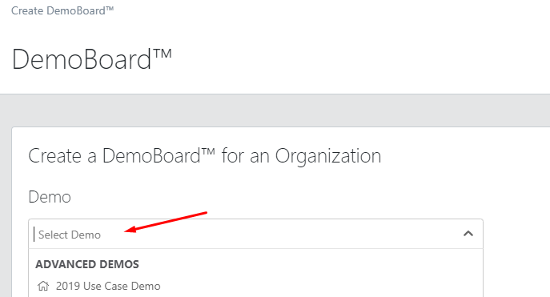Click the trademark symbol in the DemoBoard title
This screenshot has height=297, width=550.
[x=162, y=54]
